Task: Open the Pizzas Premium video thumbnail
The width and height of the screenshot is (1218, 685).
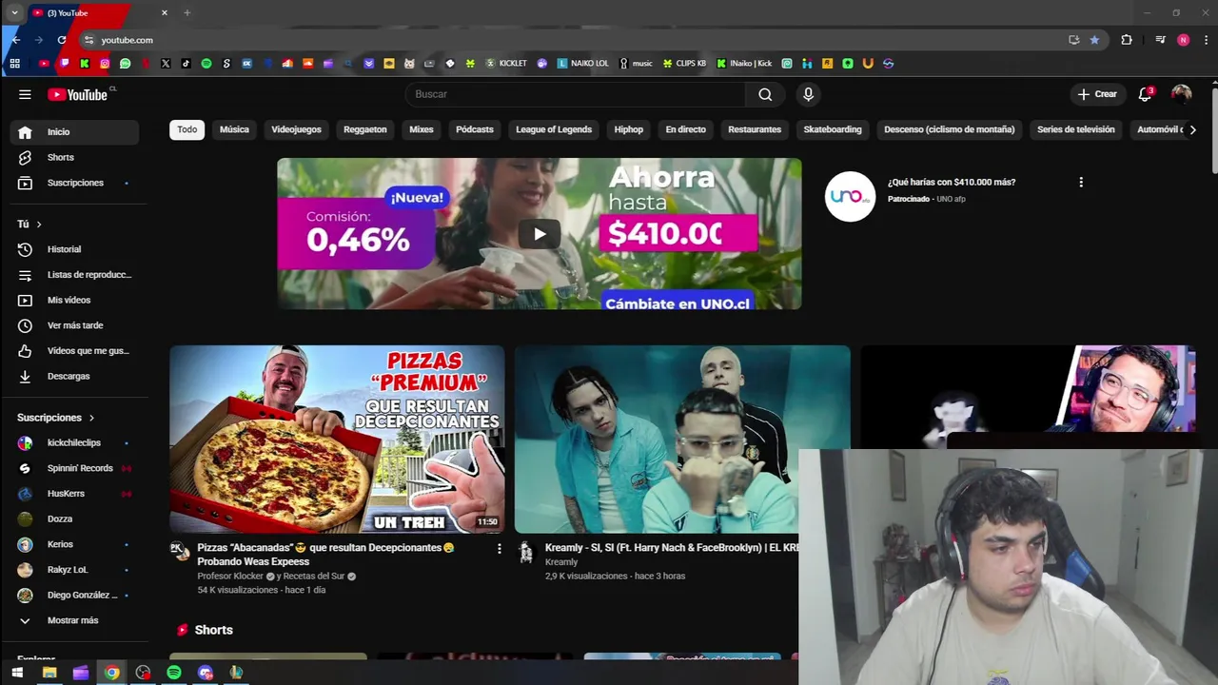Action: pos(337,439)
